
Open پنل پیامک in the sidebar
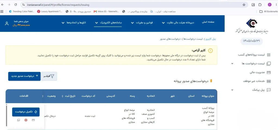click(x=258, y=90)
